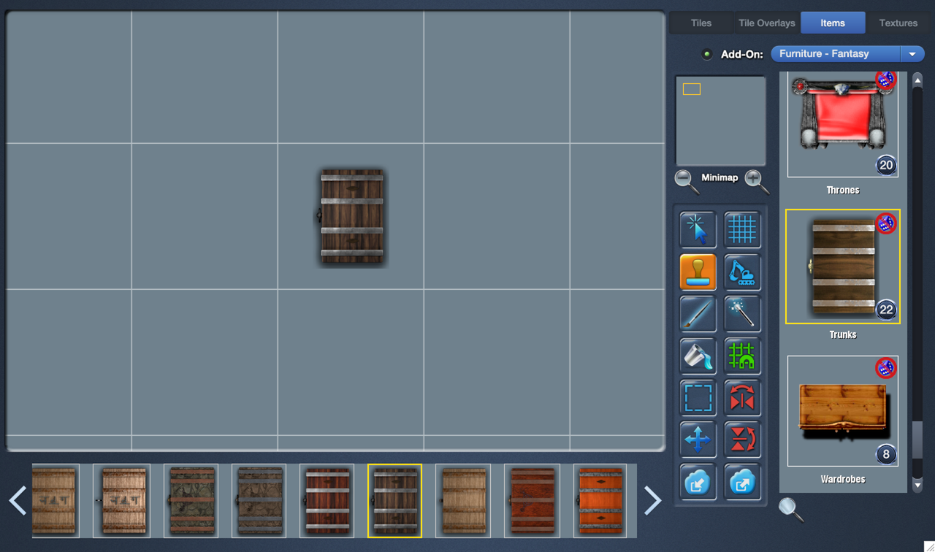This screenshot has width=935, height=552.
Task: Zoom in on the minimap
Action: click(755, 180)
